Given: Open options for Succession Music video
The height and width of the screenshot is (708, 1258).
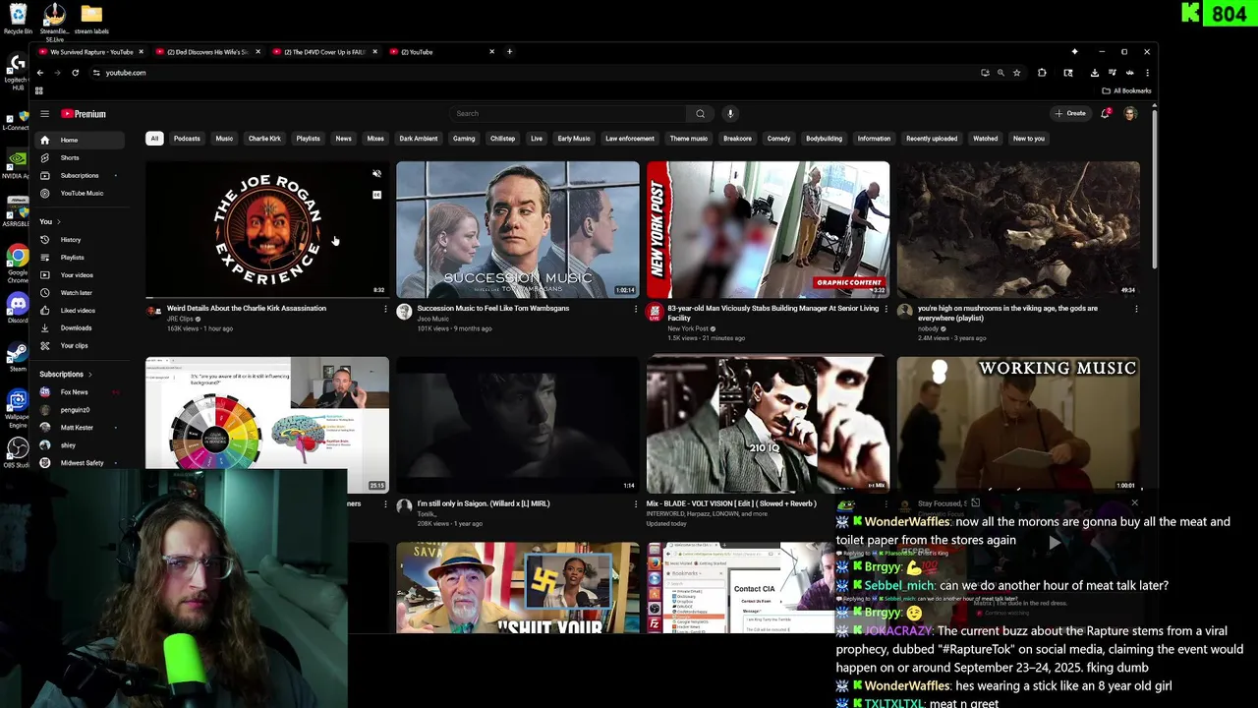Looking at the screenshot, I should point(636,309).
